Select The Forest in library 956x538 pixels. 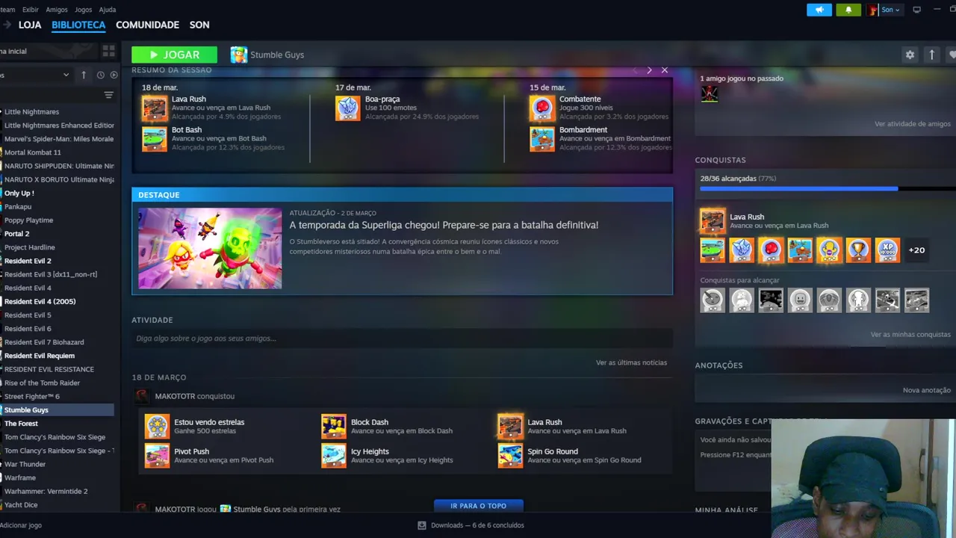(21, 424)
